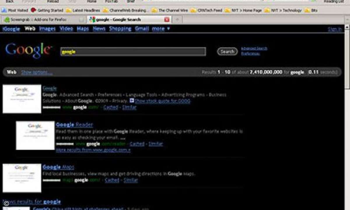Open the Latest Headlines feed bookmark

point(83,10)
